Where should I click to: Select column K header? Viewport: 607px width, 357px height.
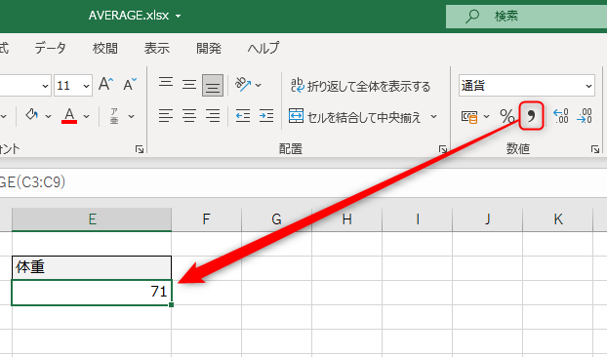(x=558, y=219)
